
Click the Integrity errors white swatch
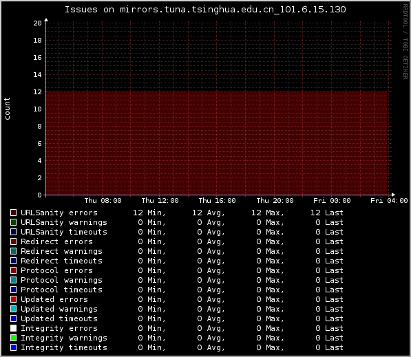click(13, 328)
